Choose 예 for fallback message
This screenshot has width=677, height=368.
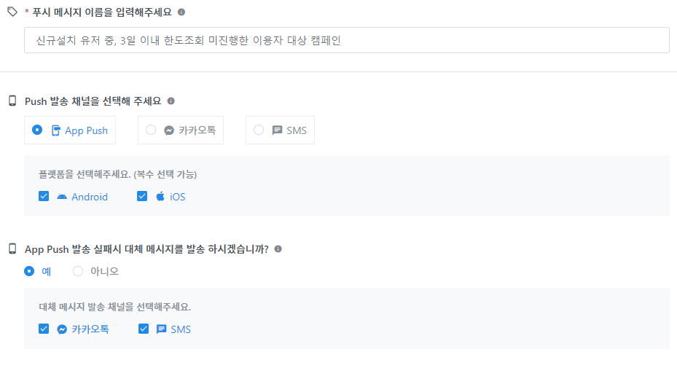coord(29,271)
